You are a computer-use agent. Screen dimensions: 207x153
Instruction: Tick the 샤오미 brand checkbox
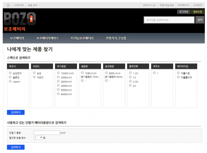tap(34, 77)
